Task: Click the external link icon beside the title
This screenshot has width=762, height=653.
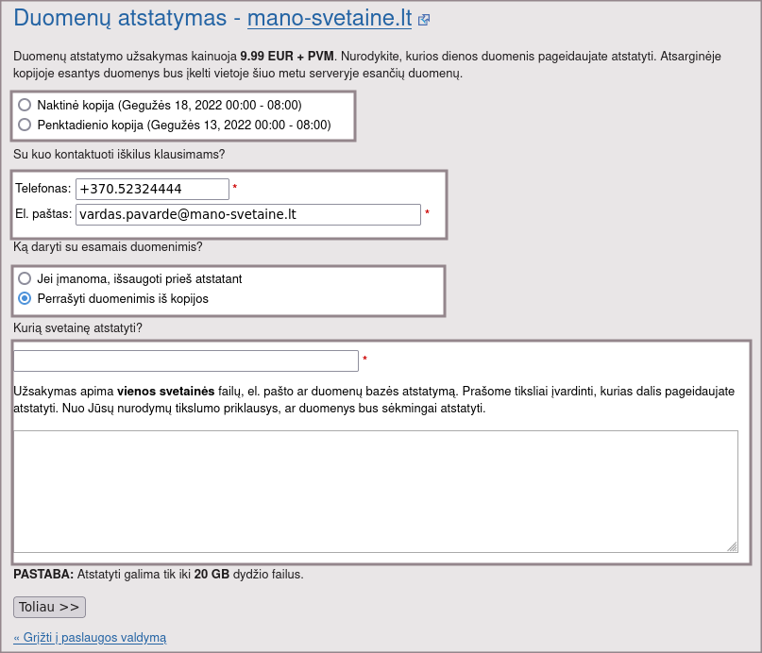Action: pos(424,20)
